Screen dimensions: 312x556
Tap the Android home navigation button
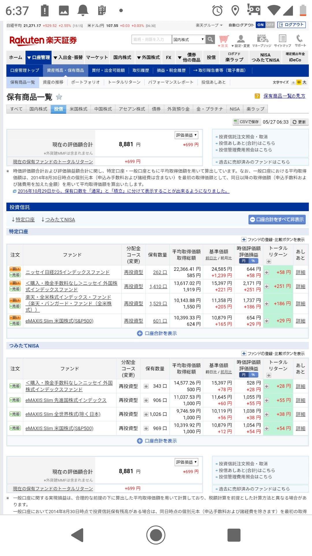[x=156, y=535]
